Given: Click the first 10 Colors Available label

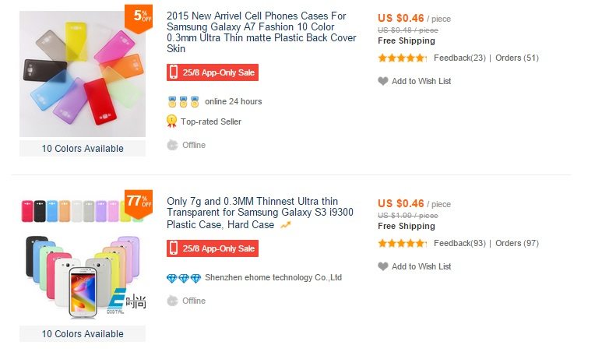Looking at the screenshot, I should pos(83,149).
